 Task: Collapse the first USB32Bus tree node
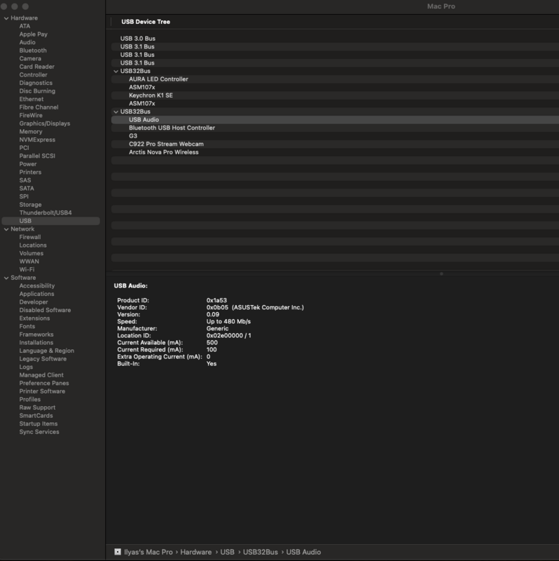[x=116, y=71]
